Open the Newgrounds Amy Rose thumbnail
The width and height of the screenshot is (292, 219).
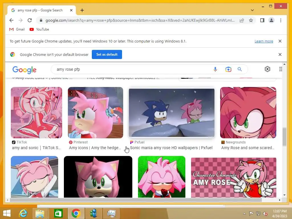[248, 112]
